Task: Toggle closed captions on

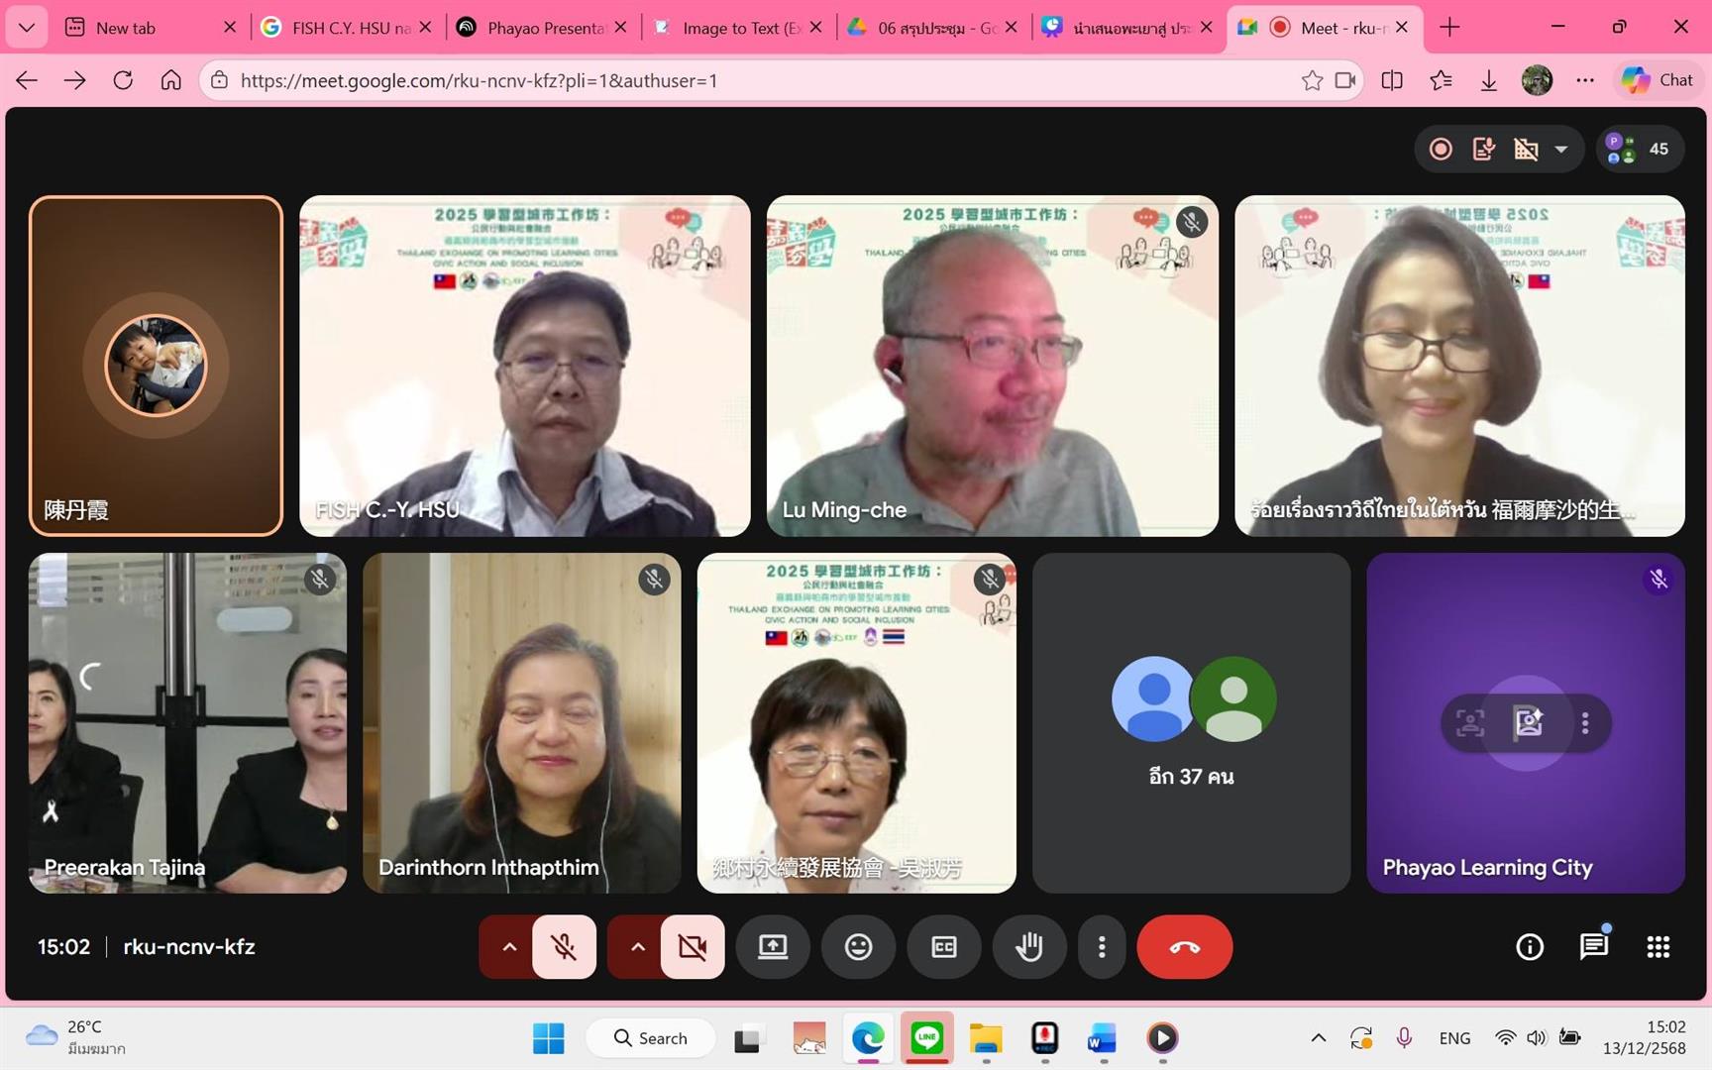Action: 944,947
